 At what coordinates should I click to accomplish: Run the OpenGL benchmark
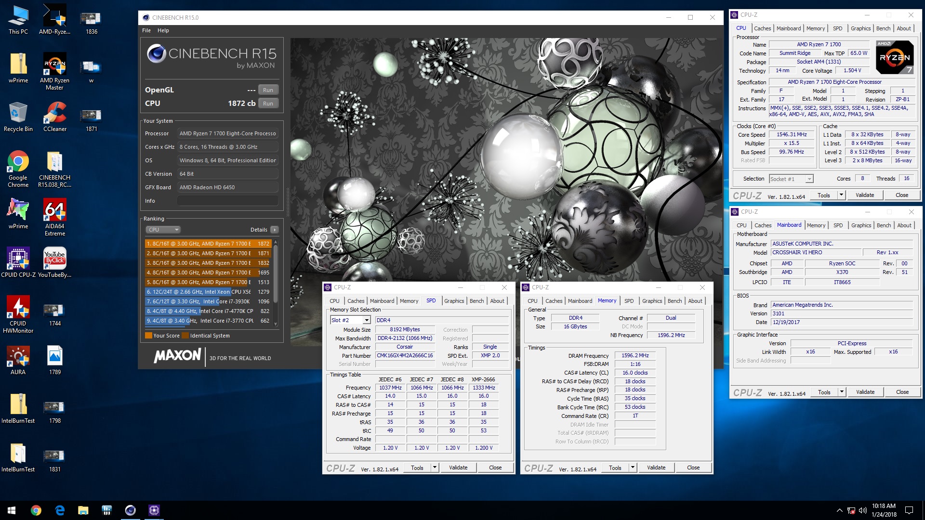pyautogui.click(x=268, y=90)
